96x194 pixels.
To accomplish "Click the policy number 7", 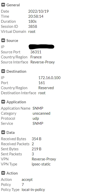I will [23, 185].
